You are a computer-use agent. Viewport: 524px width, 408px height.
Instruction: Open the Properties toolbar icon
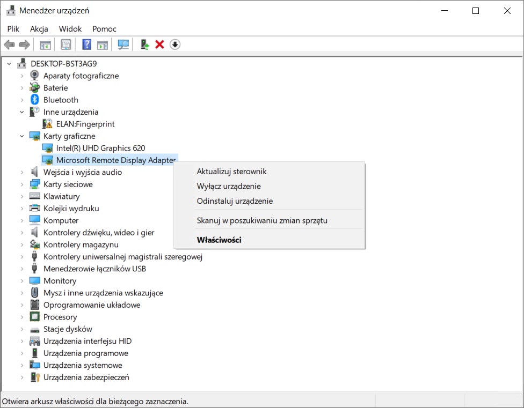tap(65, 45)
